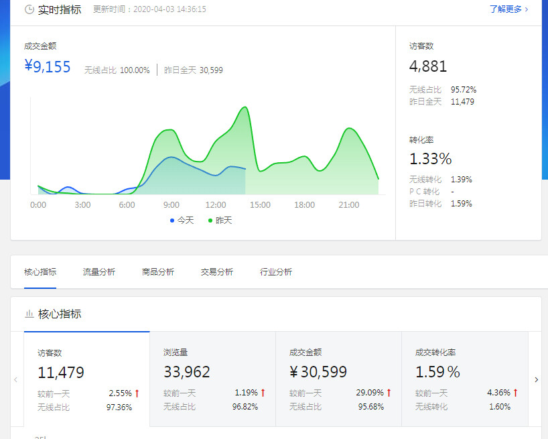Click the red up arrow beside 4.36%
The height and width of the screenshot is (439, 548).
515,393
